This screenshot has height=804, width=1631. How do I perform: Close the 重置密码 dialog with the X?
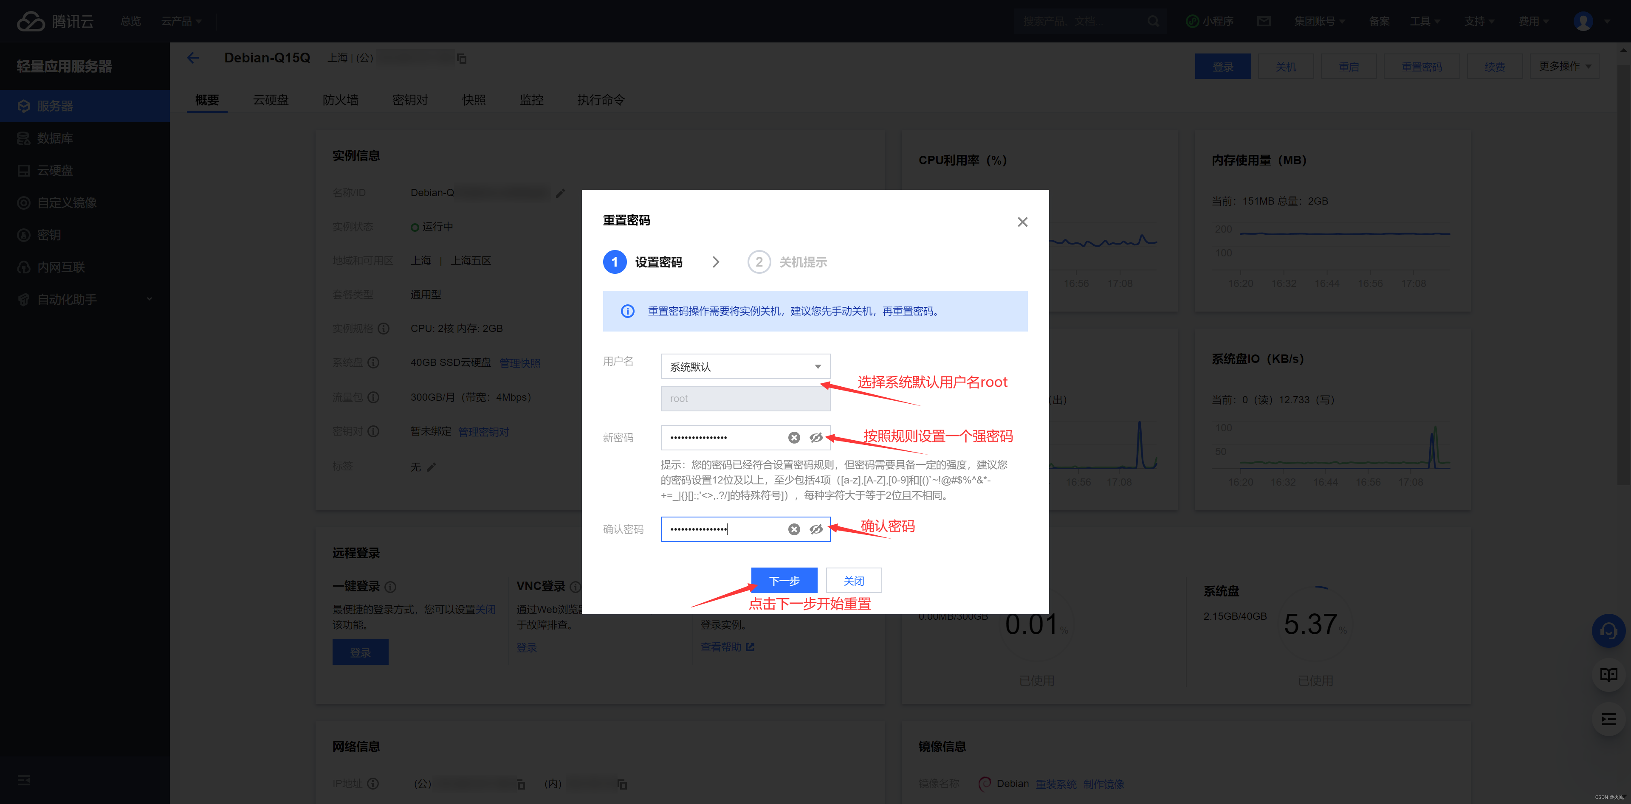point(1022,222)
